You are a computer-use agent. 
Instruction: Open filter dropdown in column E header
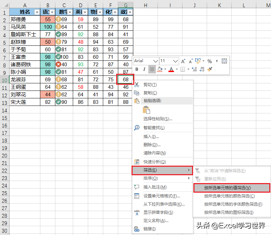(100, 12)
